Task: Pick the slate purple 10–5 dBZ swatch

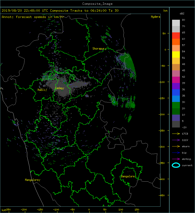Action: 176,118
